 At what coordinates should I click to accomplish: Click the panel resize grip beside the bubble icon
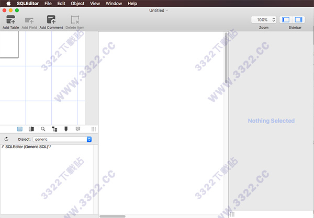point(94,129)
